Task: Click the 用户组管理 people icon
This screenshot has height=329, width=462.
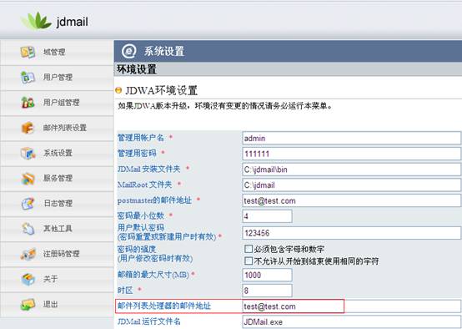Action: pyautogui.click(x=28, y=103)
